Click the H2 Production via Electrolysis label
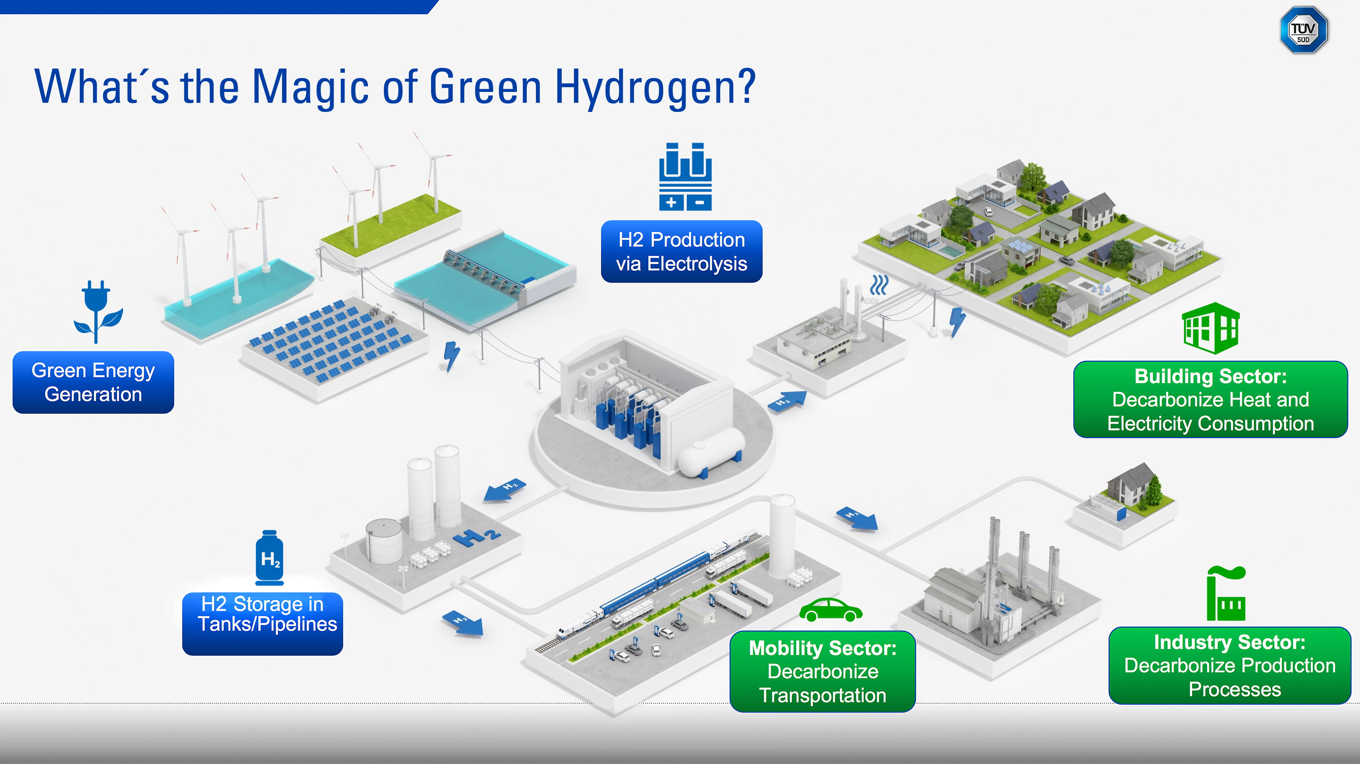The width and height of the screenshot is (1360, 764). pyautogui.click(x=681, y=252)
